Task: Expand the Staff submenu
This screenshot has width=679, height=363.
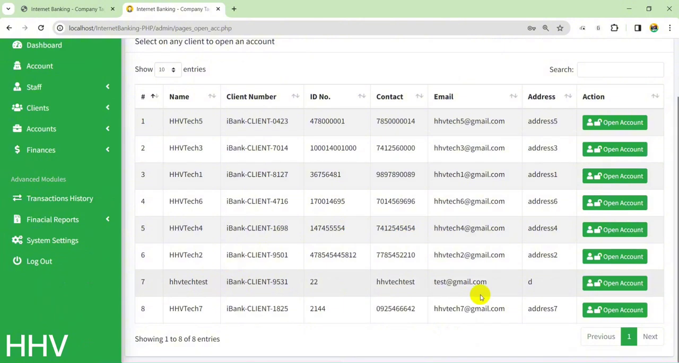Action: coord(108,87)
